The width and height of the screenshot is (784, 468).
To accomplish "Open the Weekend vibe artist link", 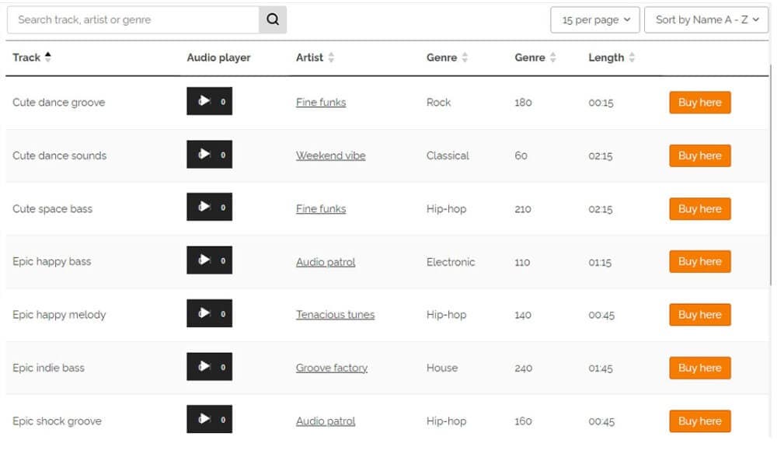I will pos(330,155).
